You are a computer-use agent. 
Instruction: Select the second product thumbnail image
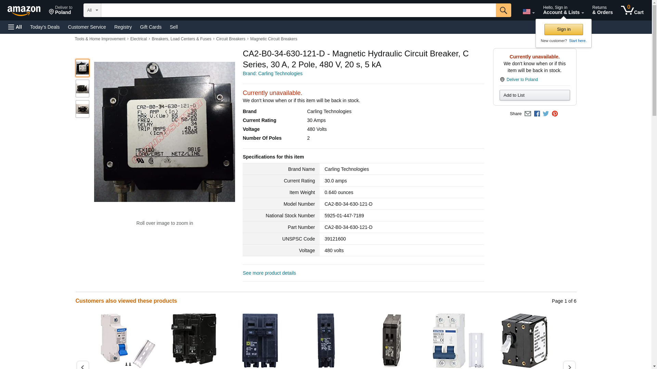[82, 88]
